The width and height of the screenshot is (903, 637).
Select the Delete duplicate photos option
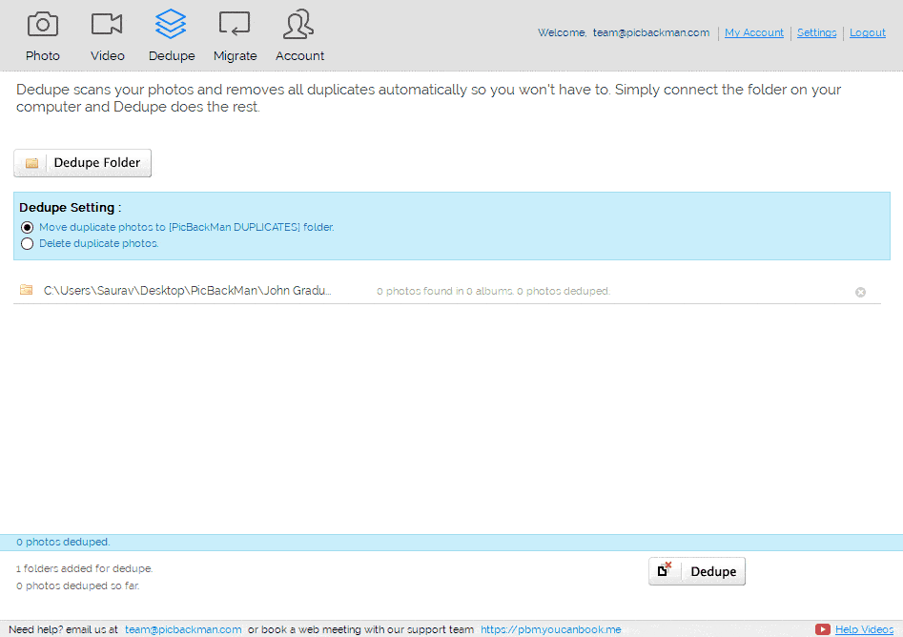(27, 243)
